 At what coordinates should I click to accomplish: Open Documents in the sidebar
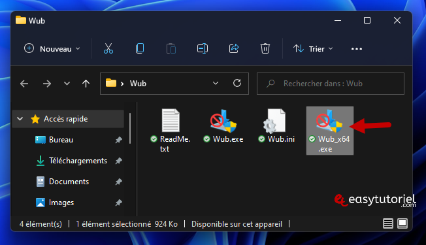[69, 182]
